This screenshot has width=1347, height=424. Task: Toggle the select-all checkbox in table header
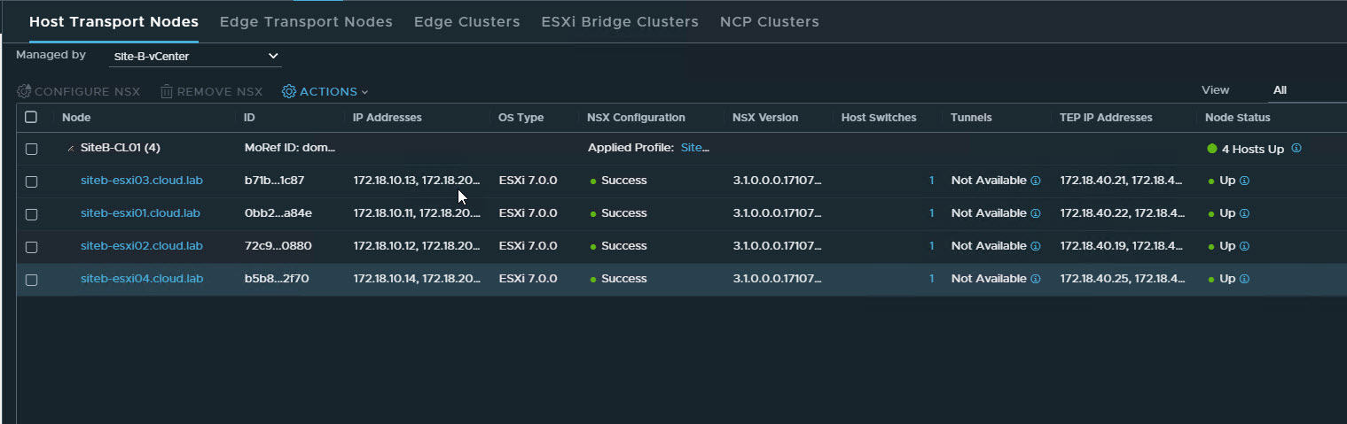(31, 117)
